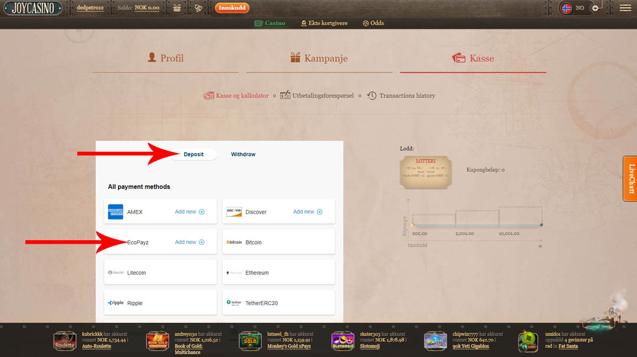Click the AMEX card logo
The image size is (637, 357).
[x=116, y=212]
